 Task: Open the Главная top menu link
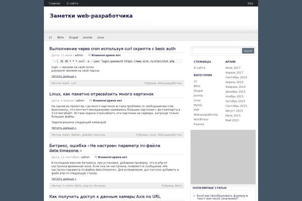coord(54,4)
